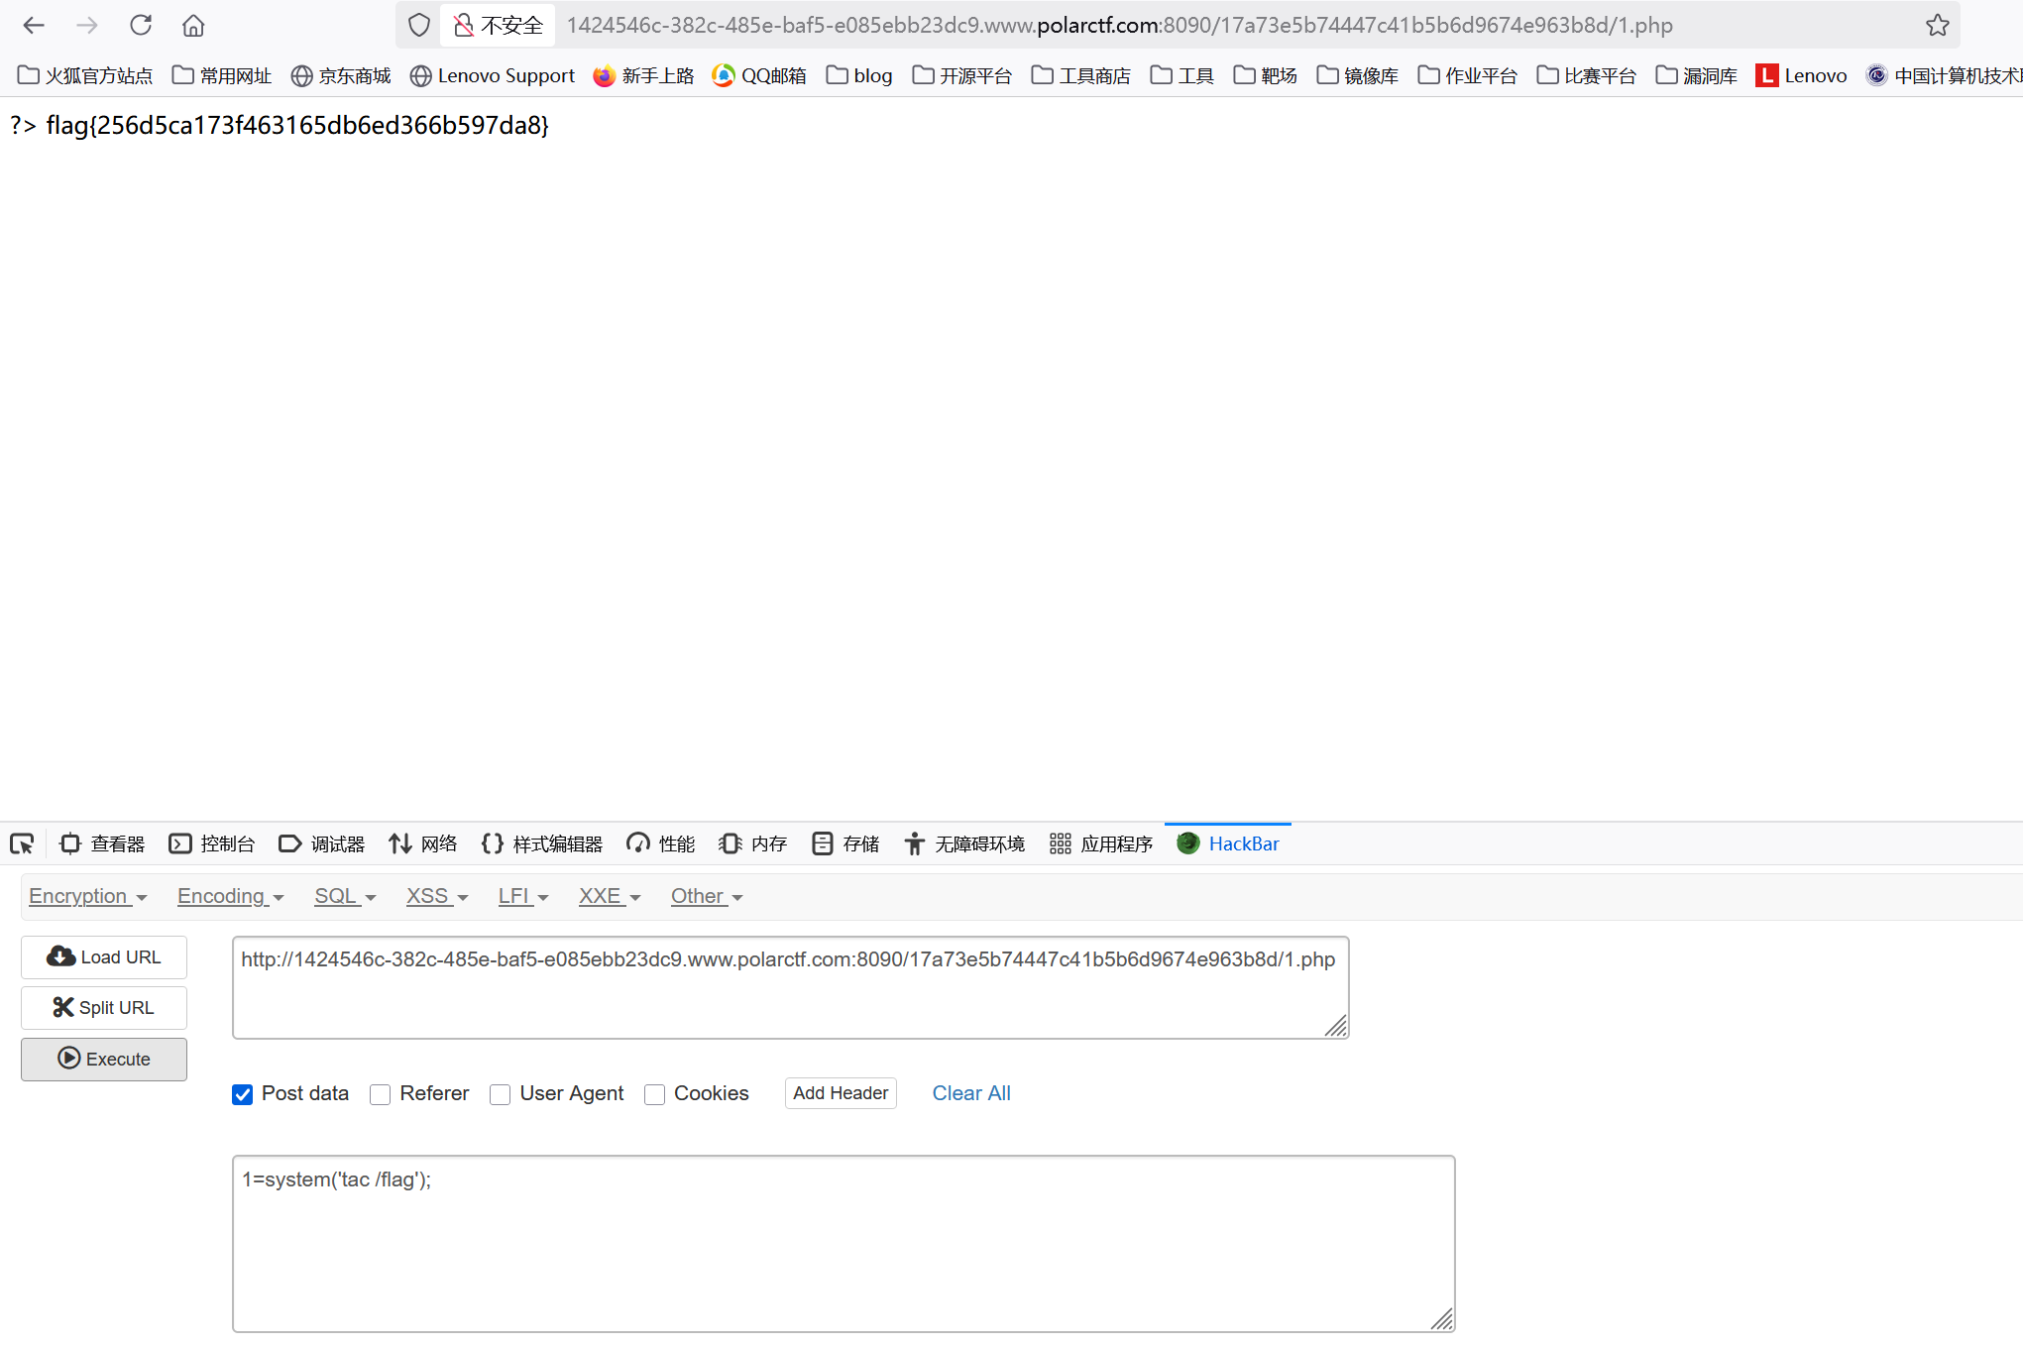The image size is (2023, 1347).
Task: Switch to the 查看器 inspector tab
Action: [102, 843]
